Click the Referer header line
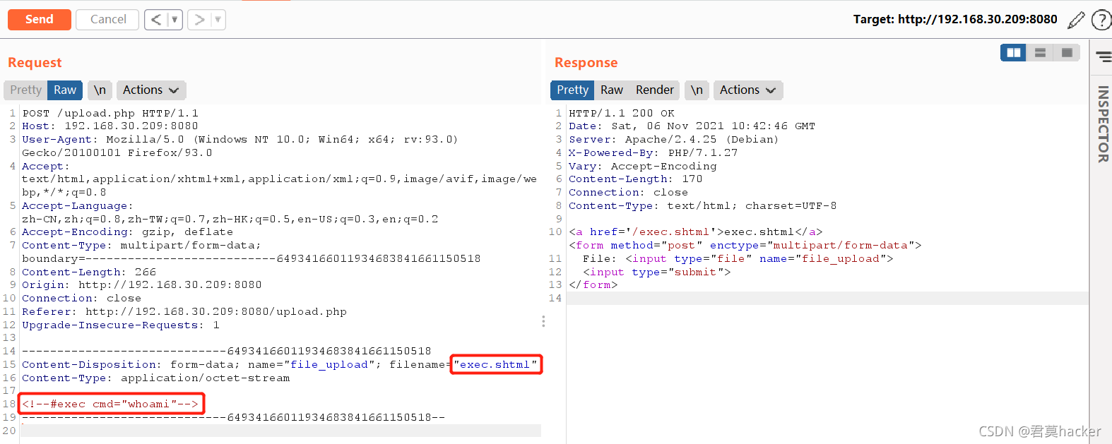The height and width of the screenshot is (444, 1112). tap(184, 312)
